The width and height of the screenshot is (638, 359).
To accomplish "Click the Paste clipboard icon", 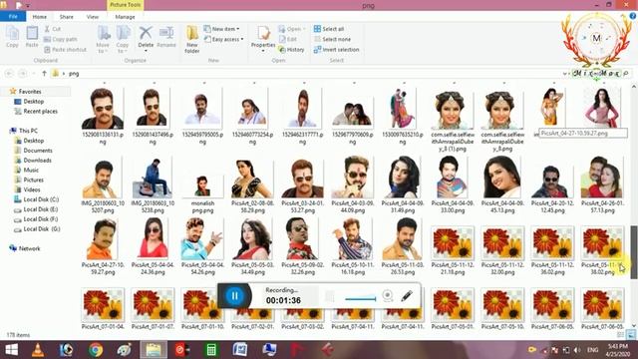I will 32,37.
